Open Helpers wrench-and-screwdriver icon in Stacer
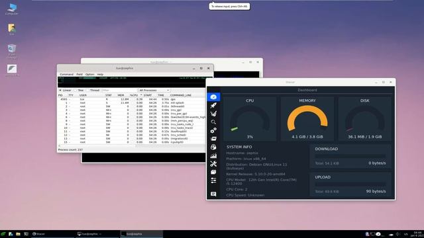Screen dimensions: 424x238 point(213,164)
